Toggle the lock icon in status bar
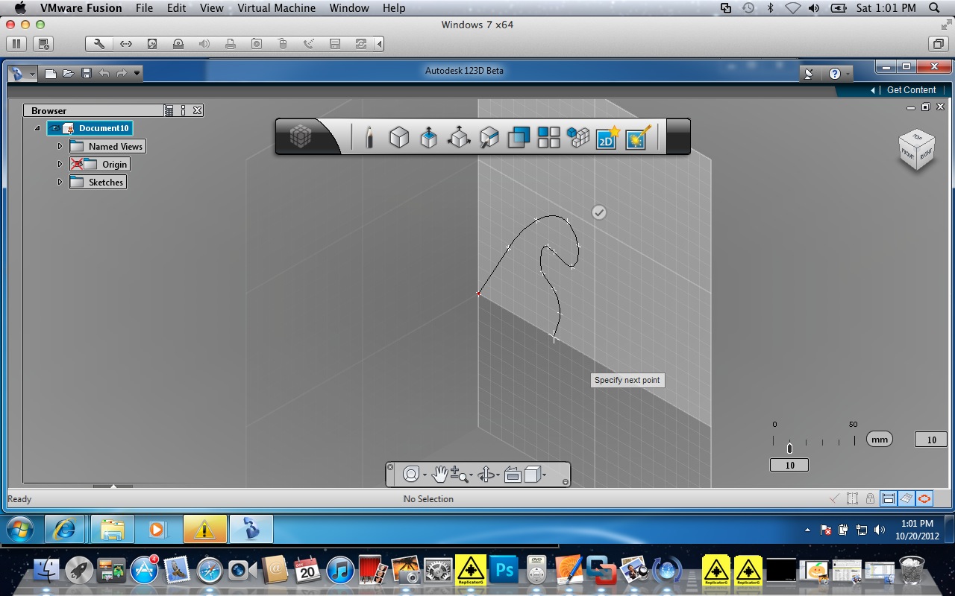Image resolution: width=955 pixels, height=596 pixels. [x=870, y=498]
